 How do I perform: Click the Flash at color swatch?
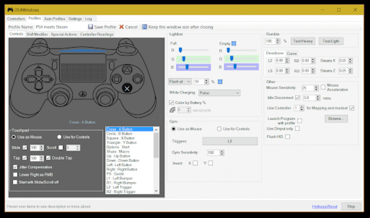[x=220, y=82]
